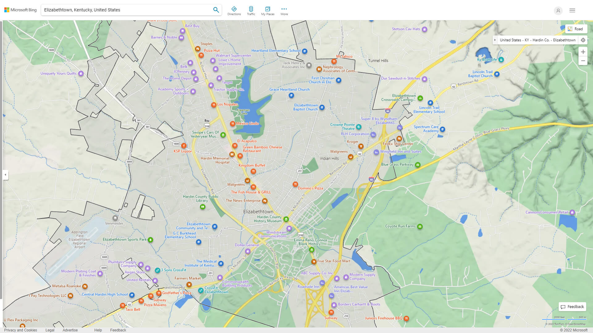Screen dimensions: 593x333
Task: Toggle the Traffic overlay
Action: point(251,10)
